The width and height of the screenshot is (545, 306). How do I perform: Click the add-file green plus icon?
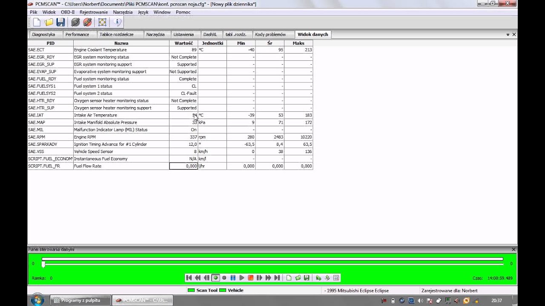pos(318,278)
